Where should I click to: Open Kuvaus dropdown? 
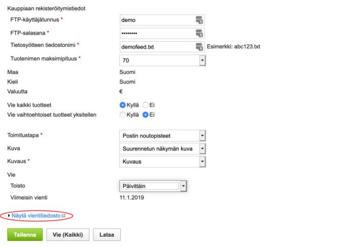[163, 162]
